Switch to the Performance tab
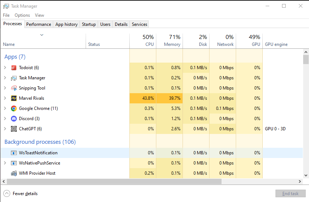Viewport: 309px width, 202px height. tap(39, 24)
